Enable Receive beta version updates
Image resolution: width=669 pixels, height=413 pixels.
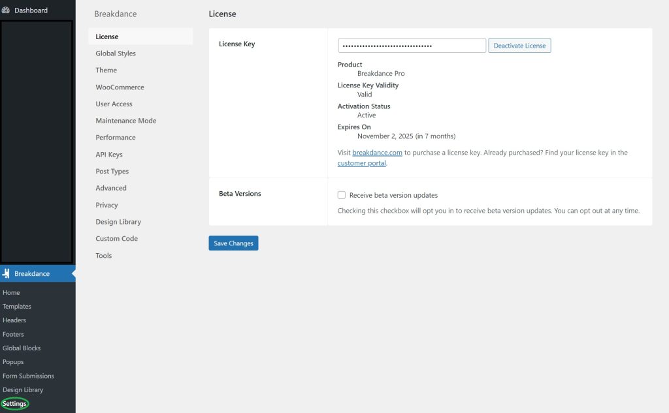tap(340, 194)
